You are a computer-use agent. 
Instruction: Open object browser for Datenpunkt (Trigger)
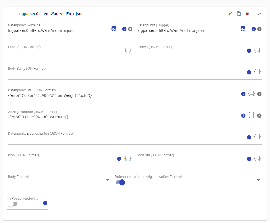[243, 29]
